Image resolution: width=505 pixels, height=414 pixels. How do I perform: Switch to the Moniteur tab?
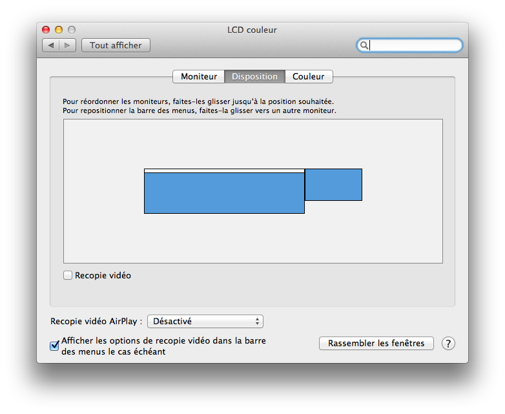199,76
